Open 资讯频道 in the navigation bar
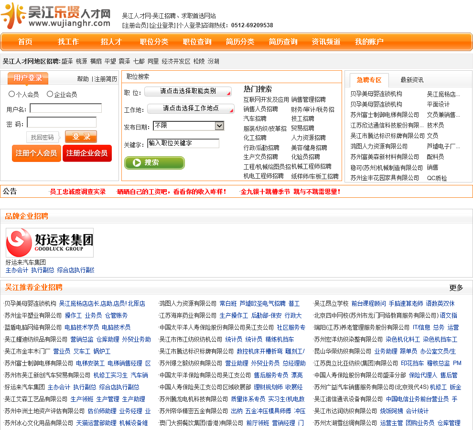 click(x=326, y=42)
